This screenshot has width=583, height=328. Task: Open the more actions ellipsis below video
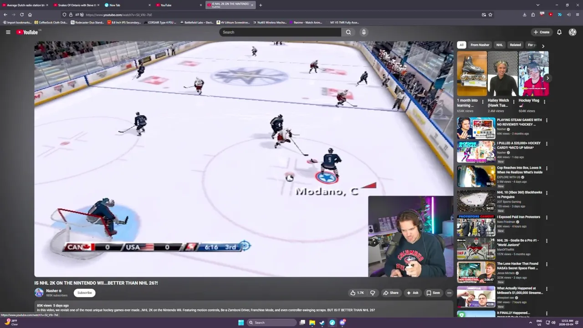[x=449, y=293]
